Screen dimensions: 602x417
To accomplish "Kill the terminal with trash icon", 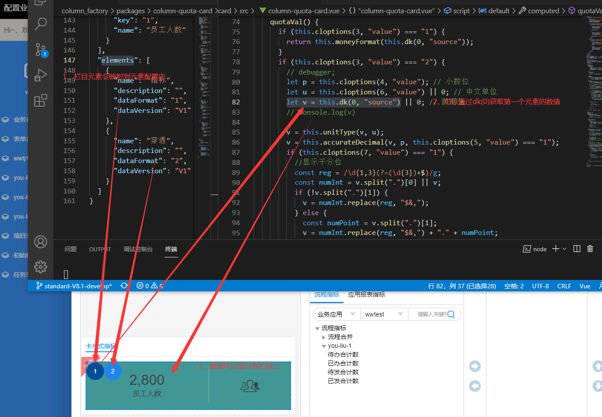I will (x=590, y=249).
